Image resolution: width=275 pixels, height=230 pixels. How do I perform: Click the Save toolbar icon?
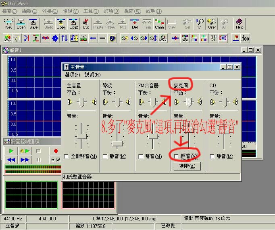point(34,24)
